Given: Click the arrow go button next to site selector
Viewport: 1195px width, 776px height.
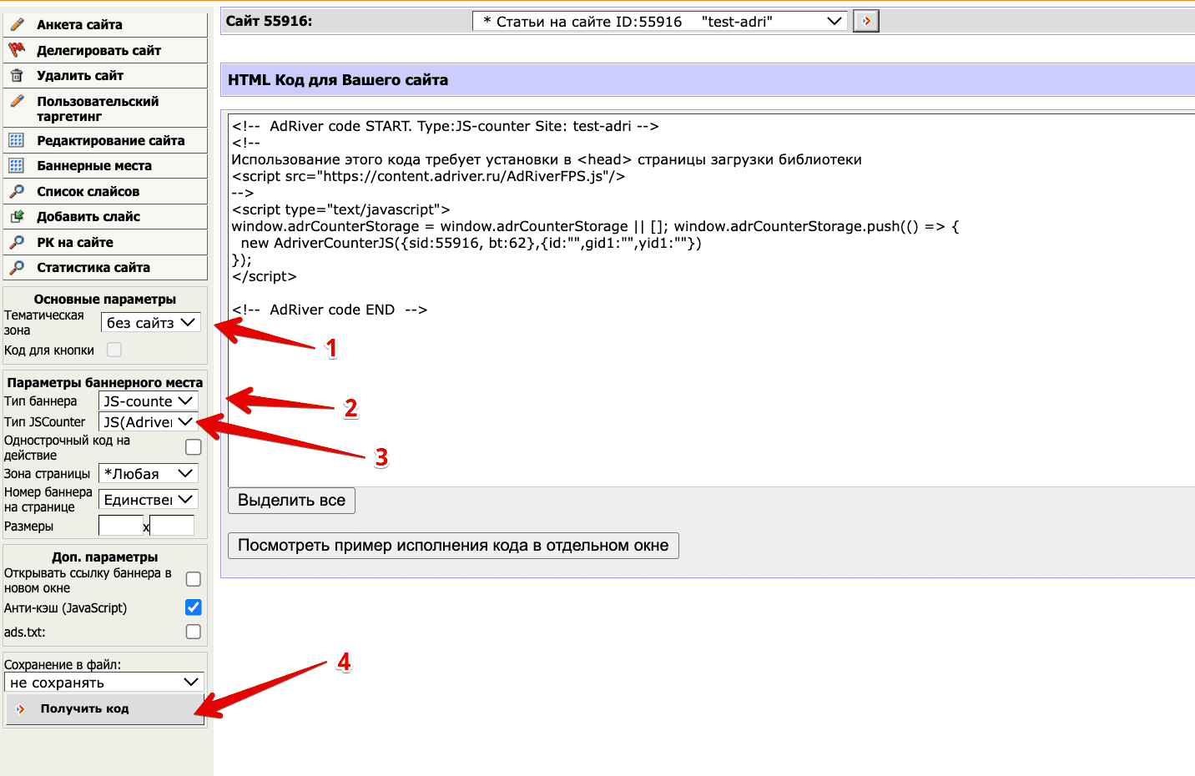Looking at the screenshot, I should (x=866, y=21).
